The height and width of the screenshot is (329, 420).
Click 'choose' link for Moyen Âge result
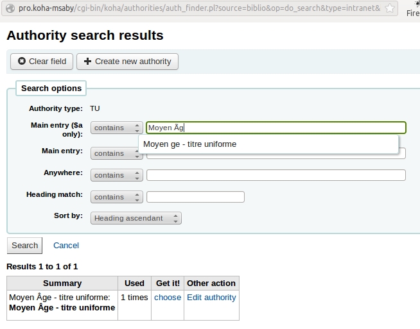pyautogui.click(x=168, y=298)
